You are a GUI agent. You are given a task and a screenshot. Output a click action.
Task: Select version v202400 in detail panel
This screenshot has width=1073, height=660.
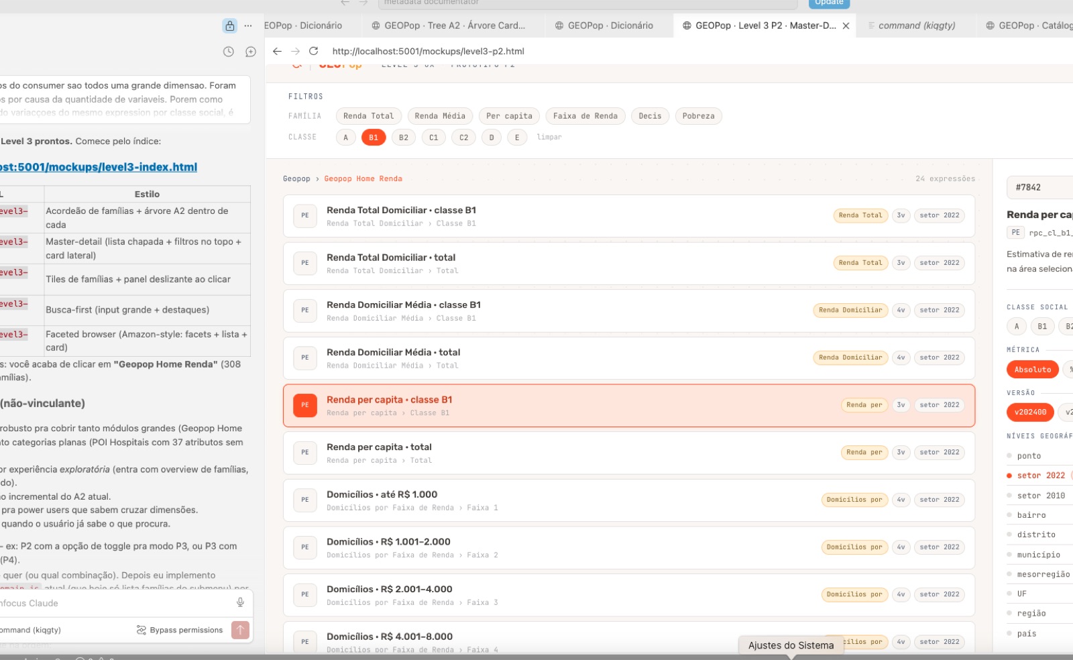click(1030, 412)
